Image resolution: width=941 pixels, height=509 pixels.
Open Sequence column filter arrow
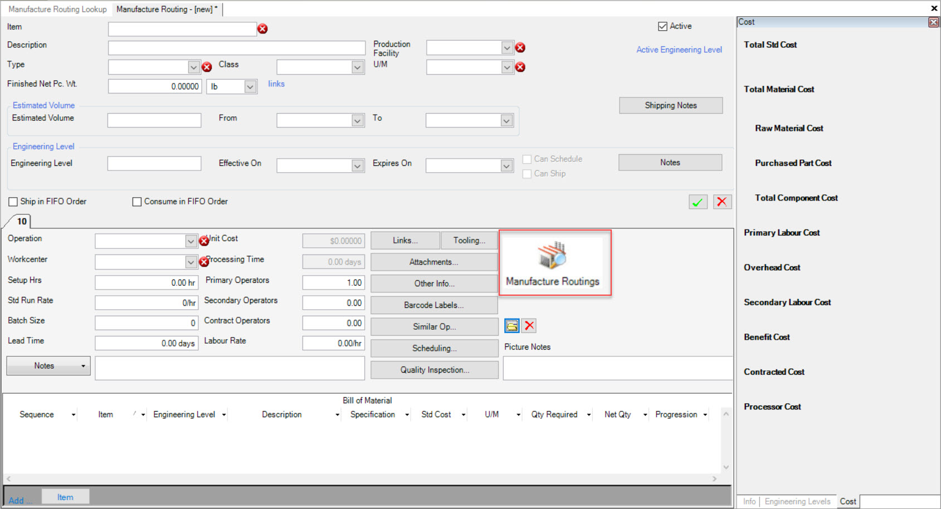(73, 415)
